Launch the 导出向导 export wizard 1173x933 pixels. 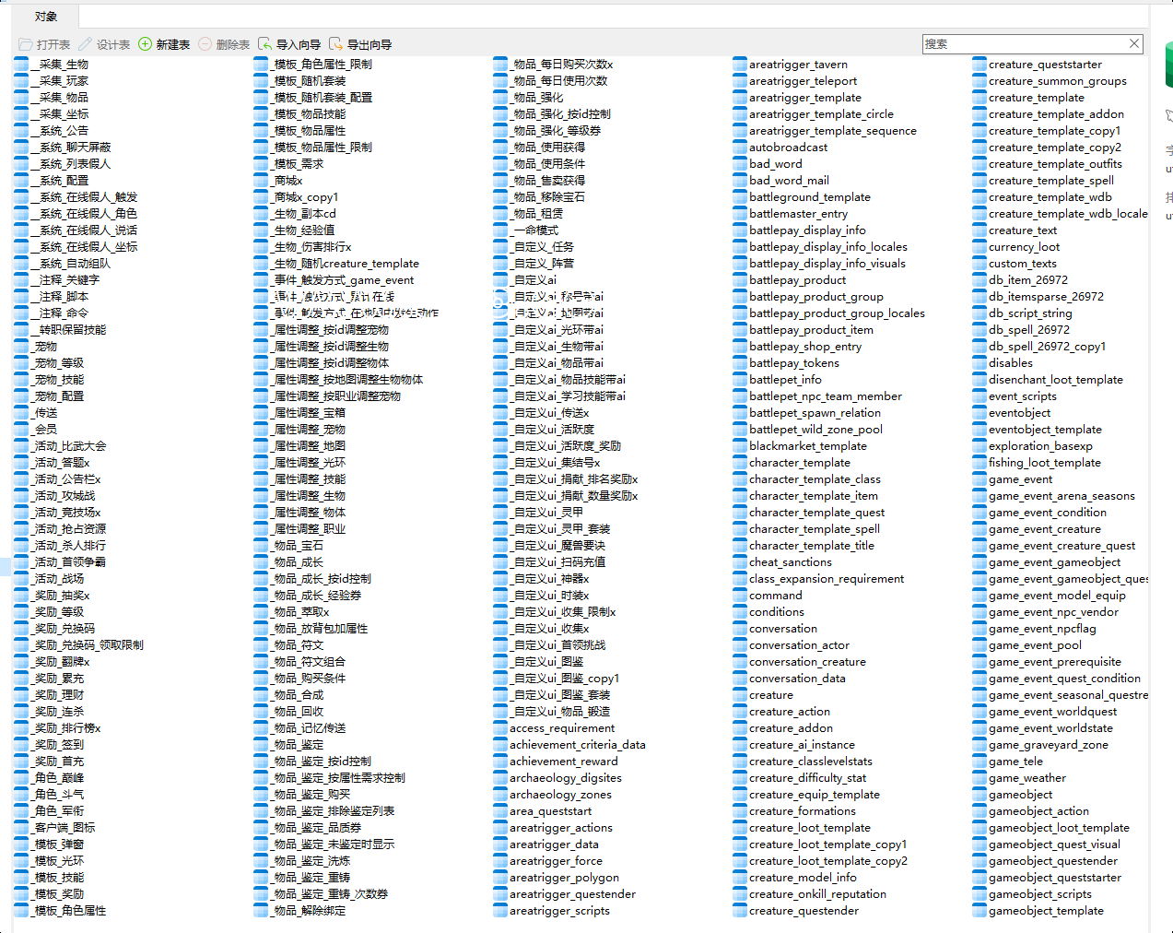point(360,44)
